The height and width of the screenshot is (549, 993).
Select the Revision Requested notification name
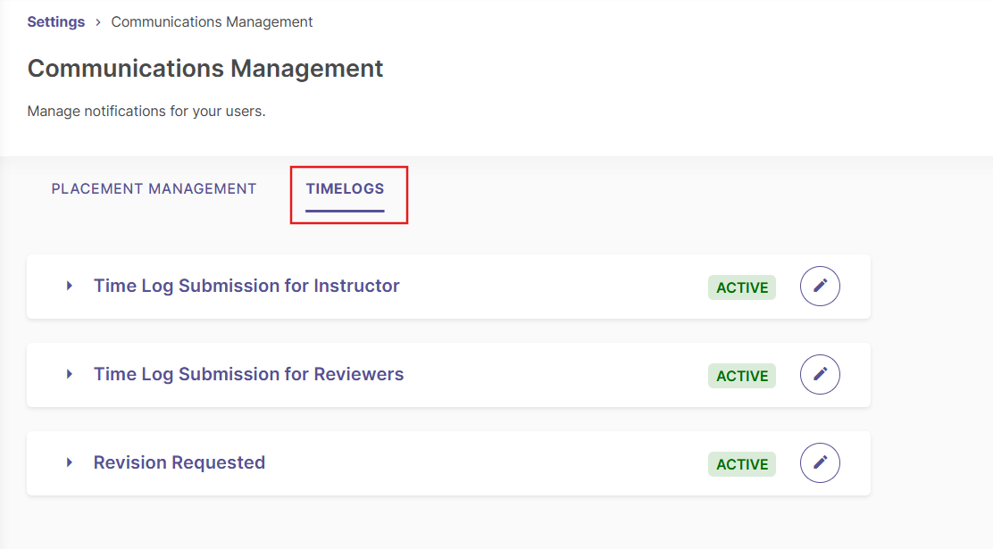point(179,462)
